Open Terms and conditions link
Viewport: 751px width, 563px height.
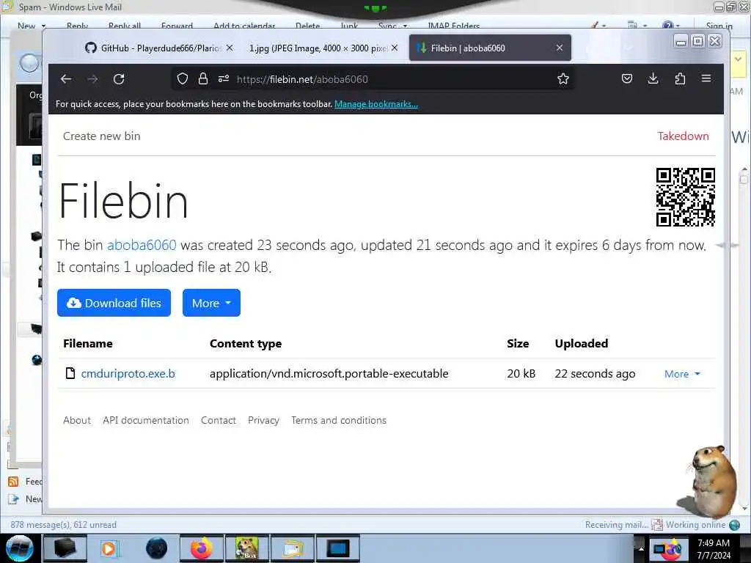[x=339, y=420]
